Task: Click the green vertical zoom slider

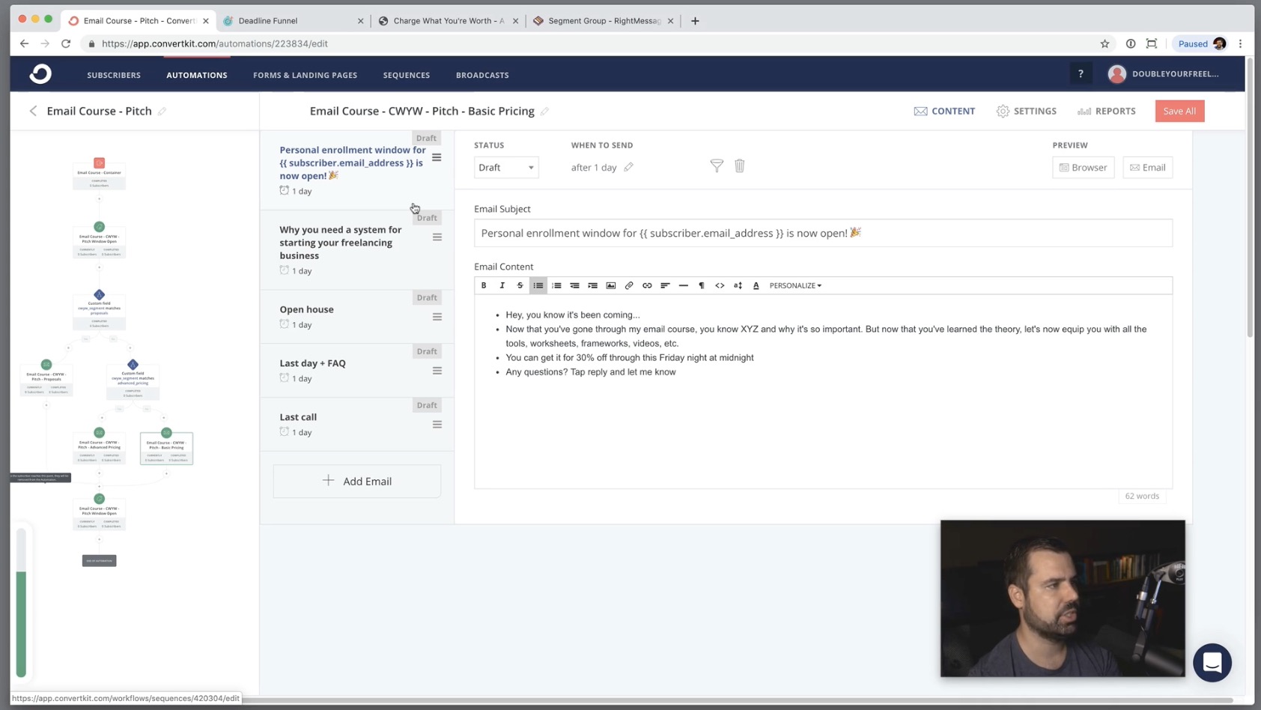Action: pos(21,622)
